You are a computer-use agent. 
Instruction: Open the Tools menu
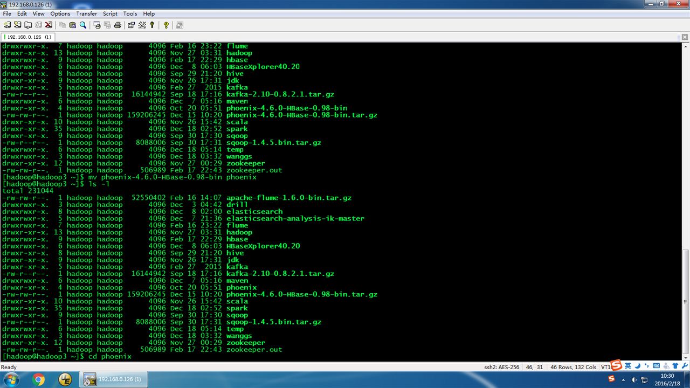click(130, 13)
